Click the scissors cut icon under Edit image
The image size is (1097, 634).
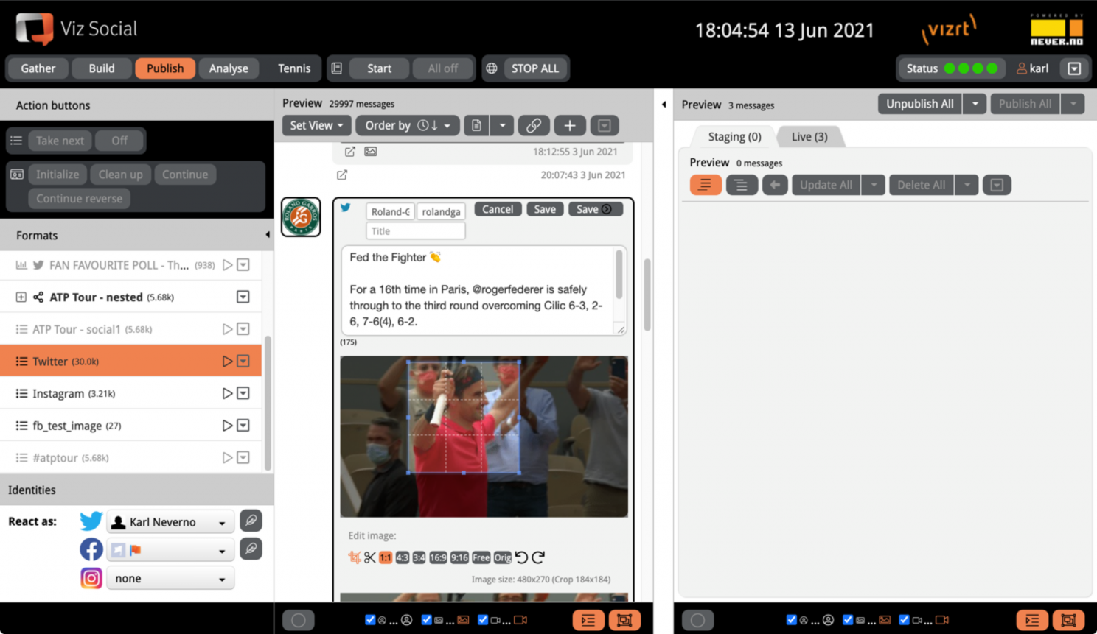pyautogui.click(x=369, y=557)
